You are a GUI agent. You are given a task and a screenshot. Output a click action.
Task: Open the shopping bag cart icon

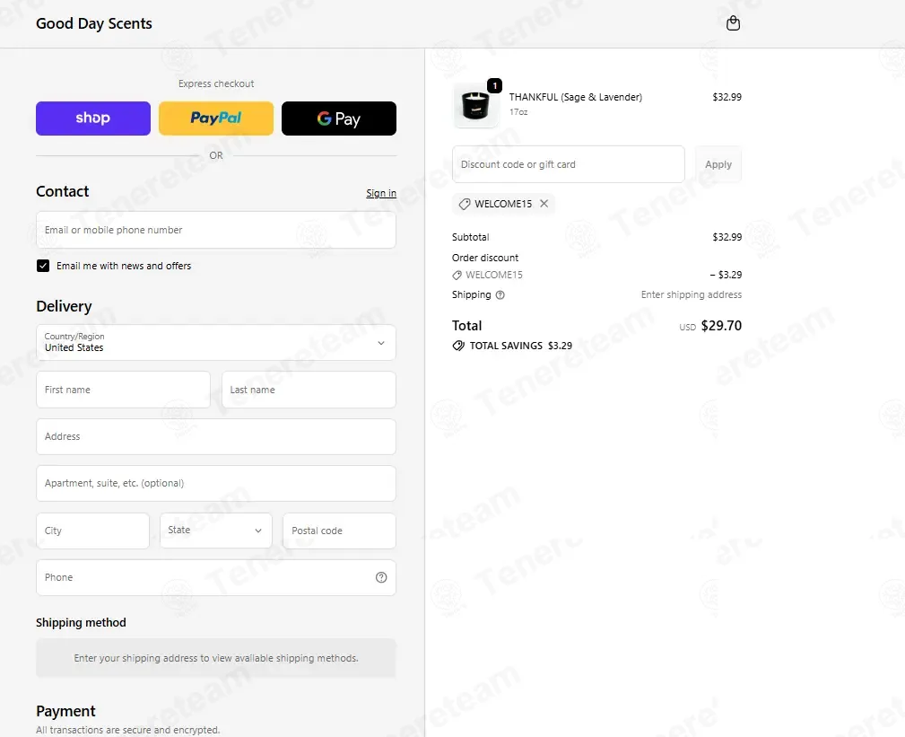[x=733, y=23]
